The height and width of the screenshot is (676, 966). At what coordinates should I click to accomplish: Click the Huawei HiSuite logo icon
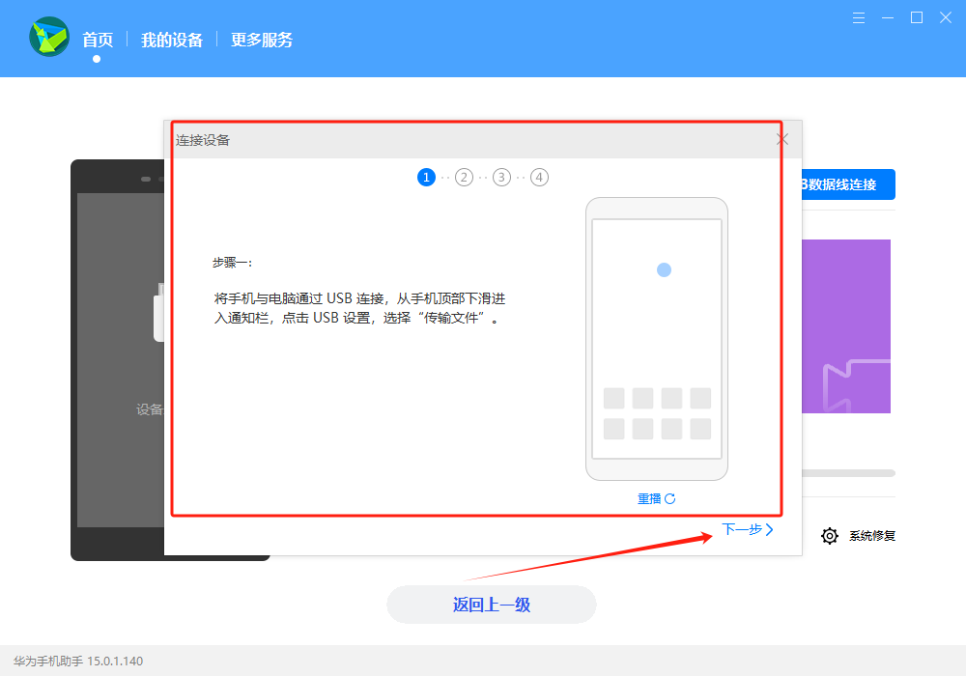point(49,37)
